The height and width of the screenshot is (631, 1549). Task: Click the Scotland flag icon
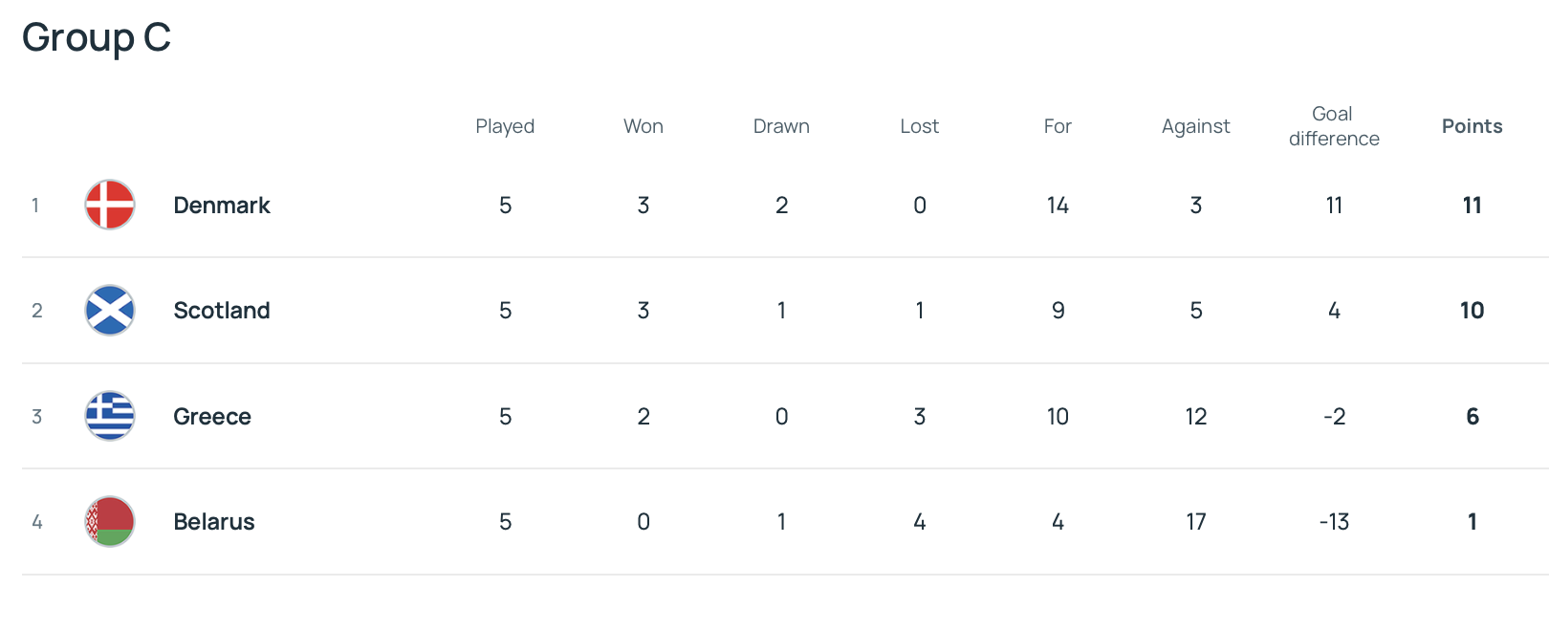click(x=110, y=310)
